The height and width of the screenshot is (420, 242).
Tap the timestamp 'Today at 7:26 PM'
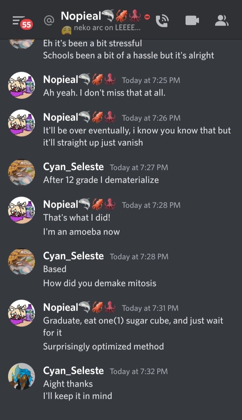coord(151,118)
